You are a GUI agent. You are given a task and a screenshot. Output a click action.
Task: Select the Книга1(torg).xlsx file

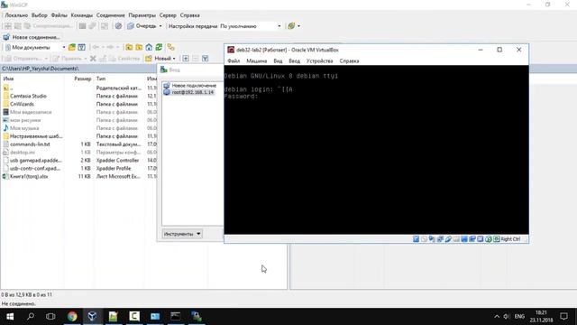click(29, 177)
